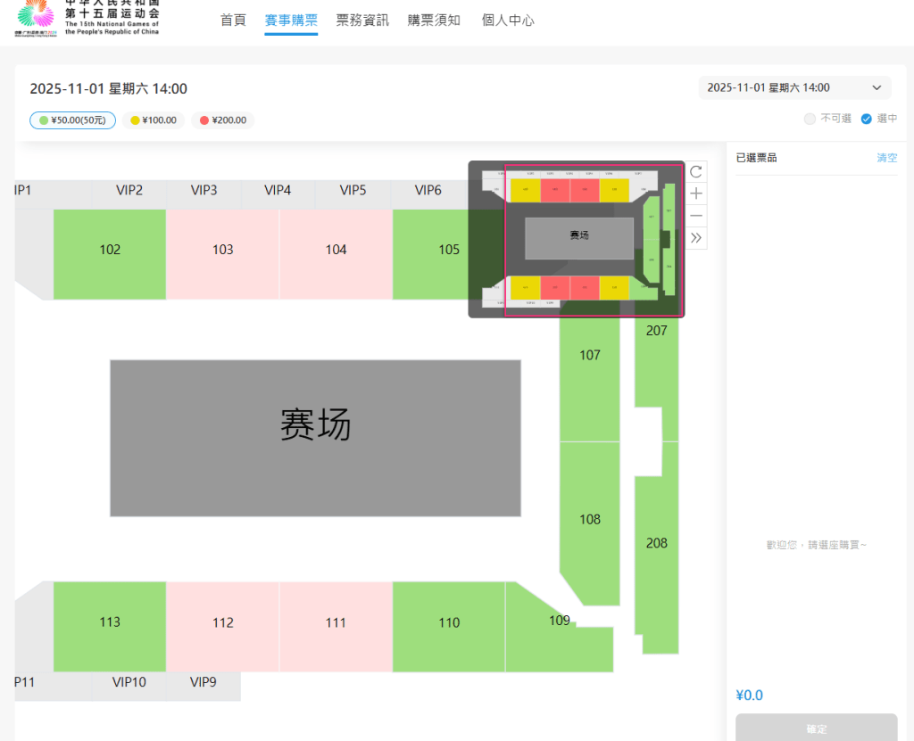Open the date and time dropdown
The width and height of the screenshot is (914, 741).
[x=794, y=88]
